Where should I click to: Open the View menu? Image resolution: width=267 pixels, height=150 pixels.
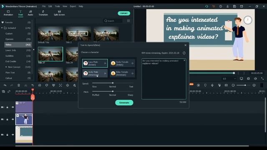[x=65, y=6]
